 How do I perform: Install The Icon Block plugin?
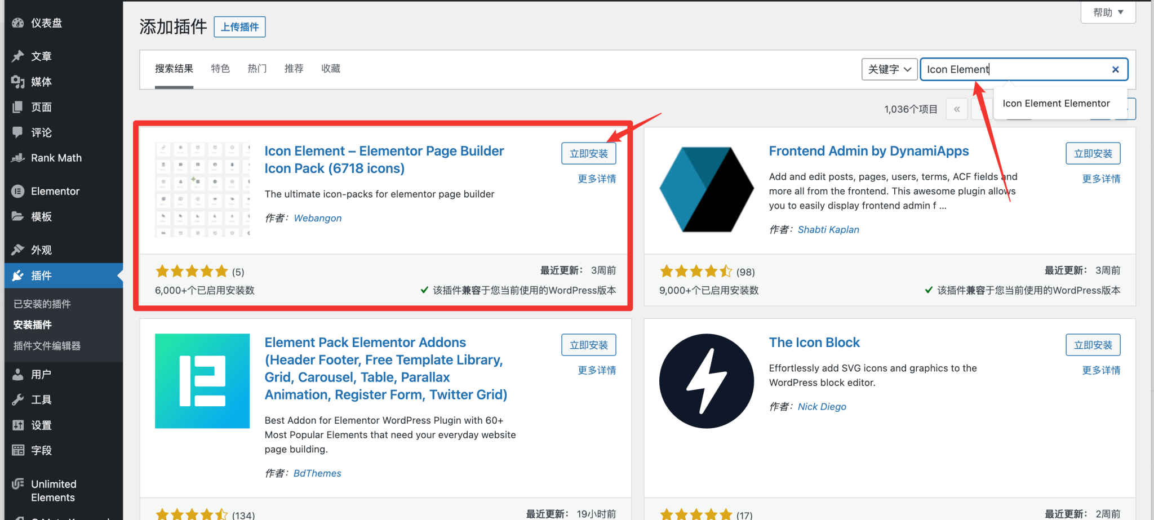(x=1093, y=345)
